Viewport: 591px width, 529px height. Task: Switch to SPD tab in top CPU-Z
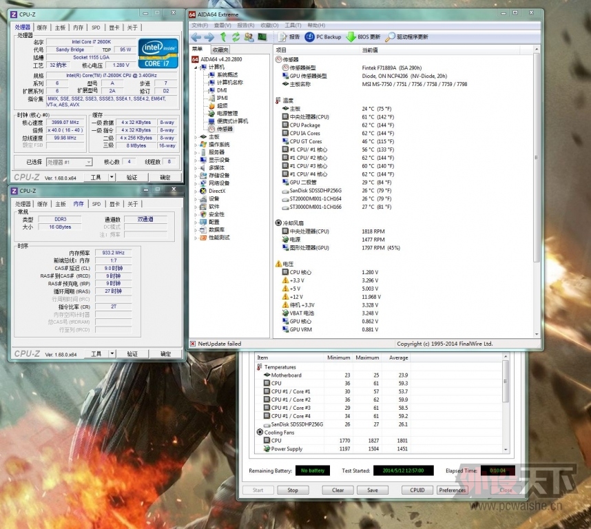(96, 28)
